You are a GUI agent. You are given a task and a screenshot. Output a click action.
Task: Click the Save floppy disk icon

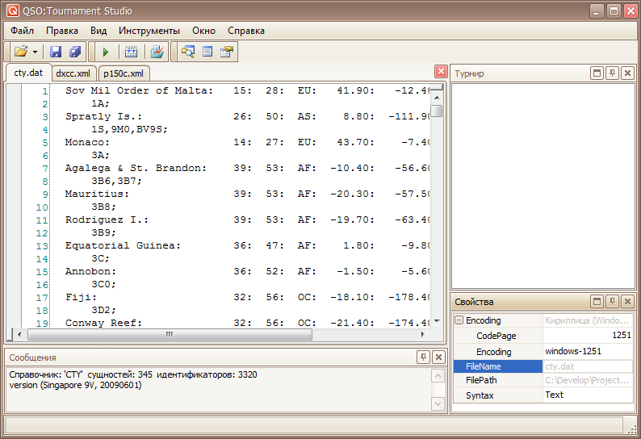pyautogui.click(x=56, y=52)
